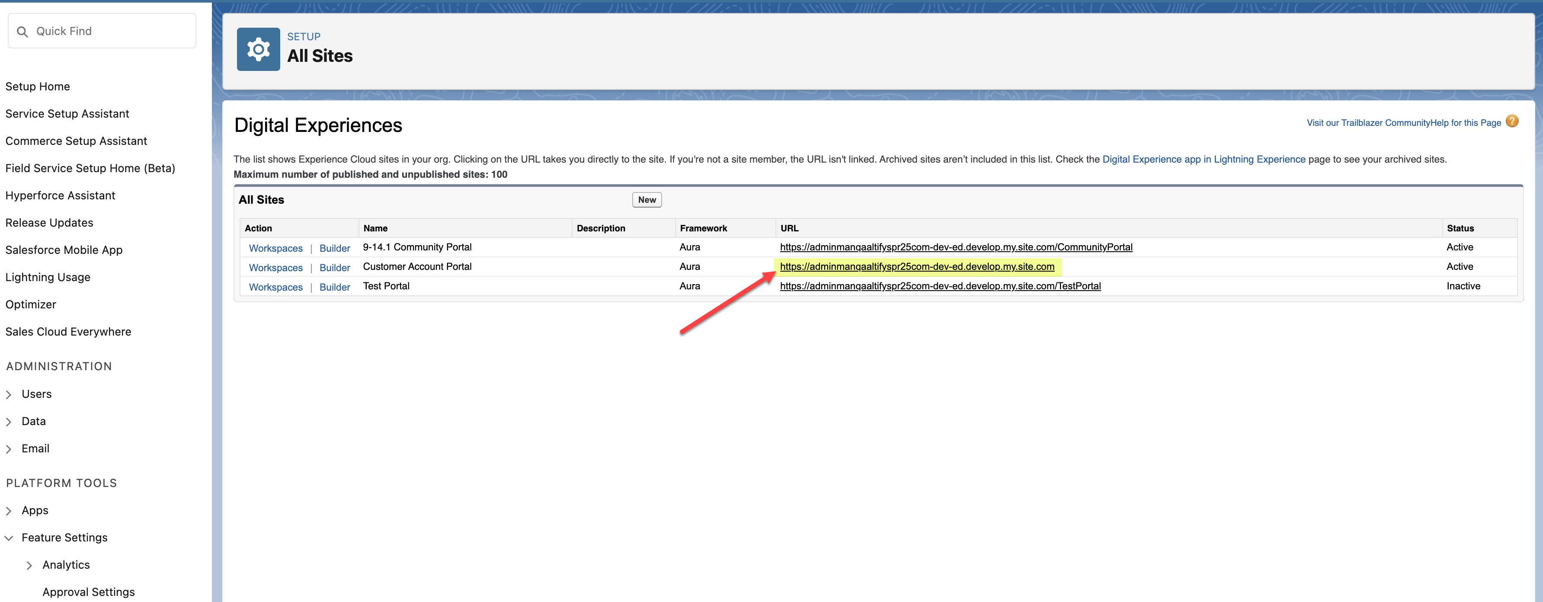Open the highlighted Customer Account Portal URL

[916, 266]
